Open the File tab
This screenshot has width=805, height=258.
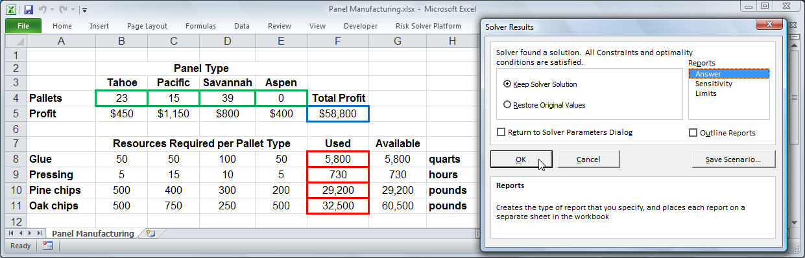click(x=23, y=26)
